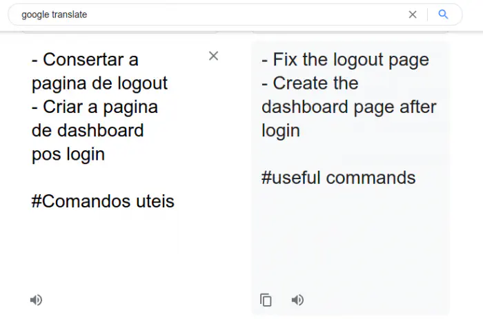Viewport: 483px width, 319px height.
Task: Click 'dashboard page after' in the translation
Action: (x=348, y=107)
